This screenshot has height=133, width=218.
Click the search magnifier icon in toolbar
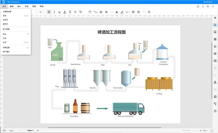[149, 12]
